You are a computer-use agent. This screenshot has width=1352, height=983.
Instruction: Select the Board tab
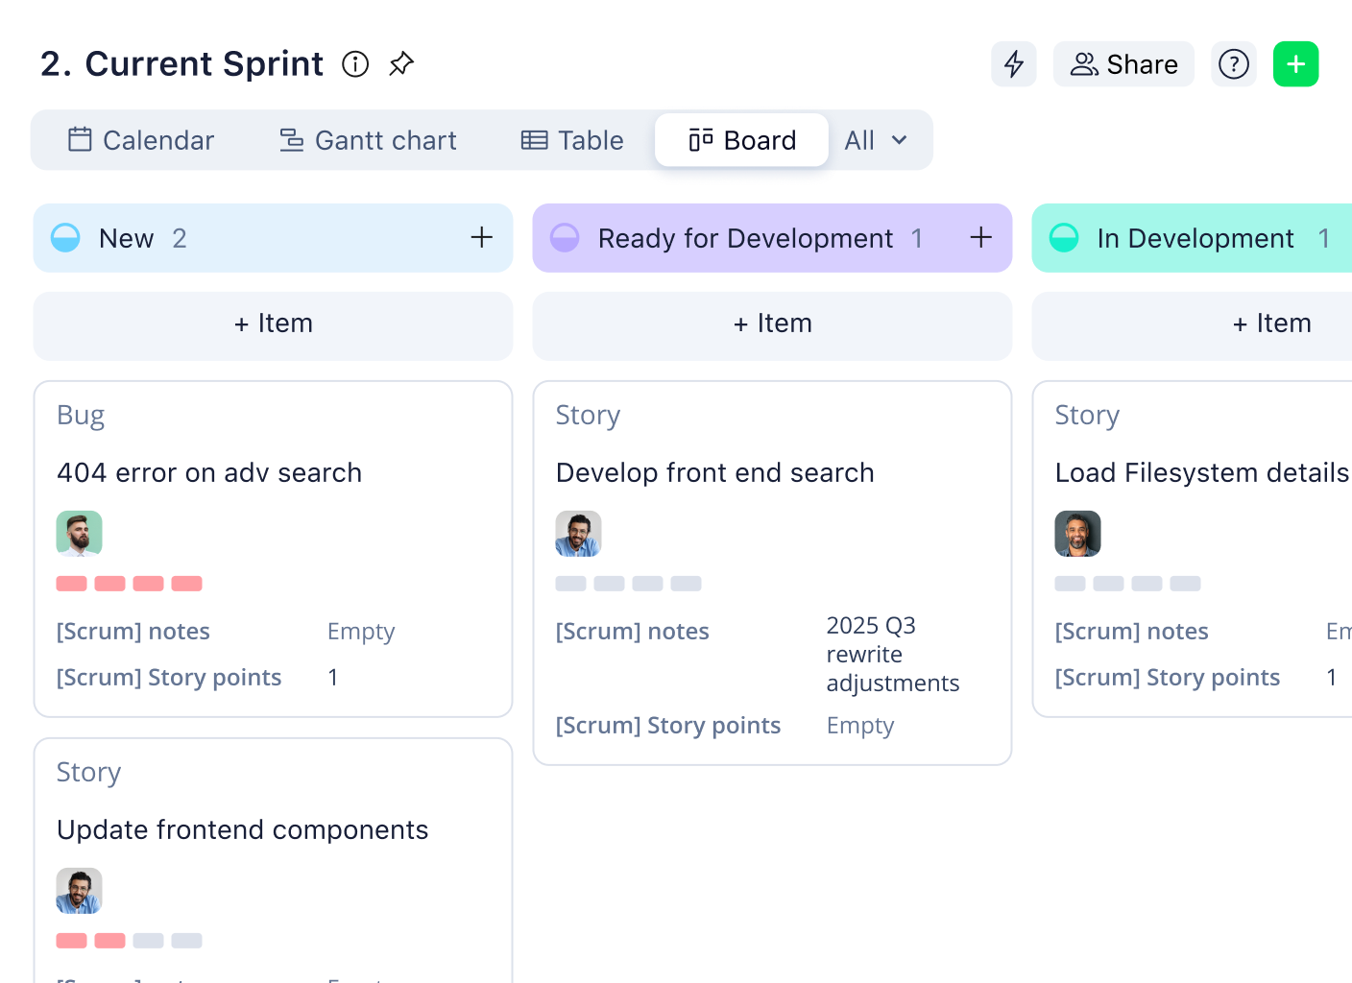tap(741, 140)
